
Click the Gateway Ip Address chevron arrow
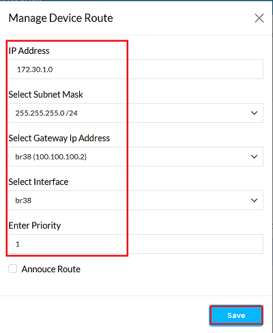254,156
